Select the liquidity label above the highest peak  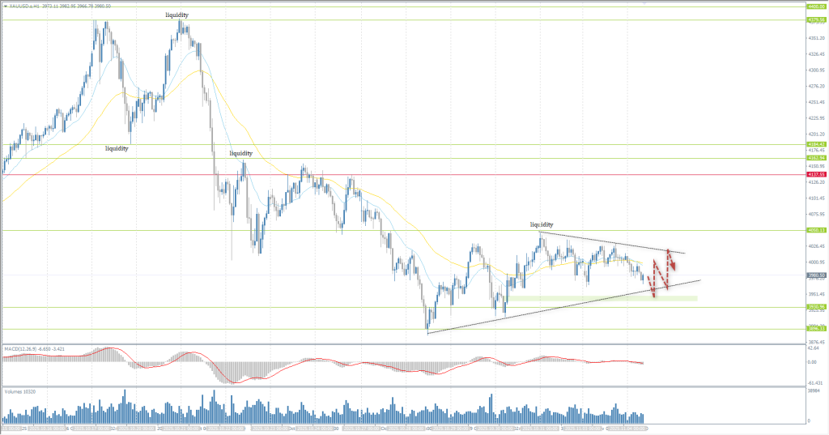(x=178, y=15)
